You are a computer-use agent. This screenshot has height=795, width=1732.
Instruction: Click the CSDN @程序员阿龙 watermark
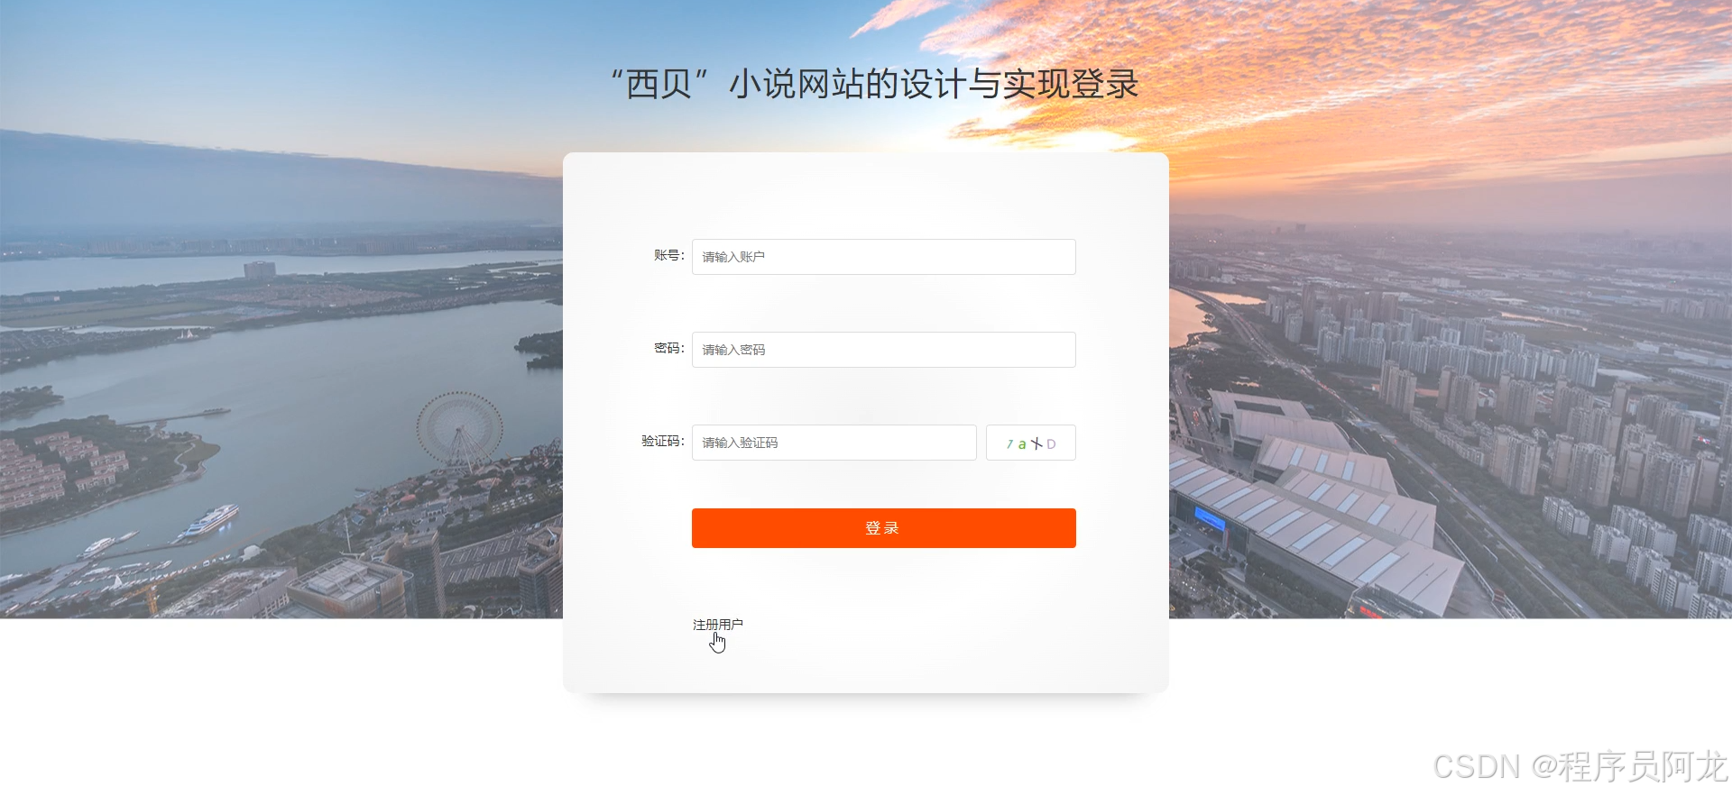pos(1580,766)
